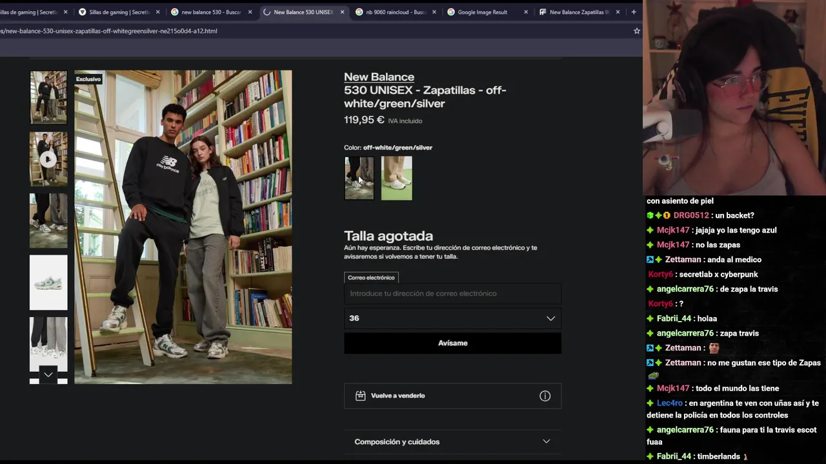This screenshot has height=464, width=826.
Task: Select the single white sneaker thumbnail
Action: [x=48, y=282]
